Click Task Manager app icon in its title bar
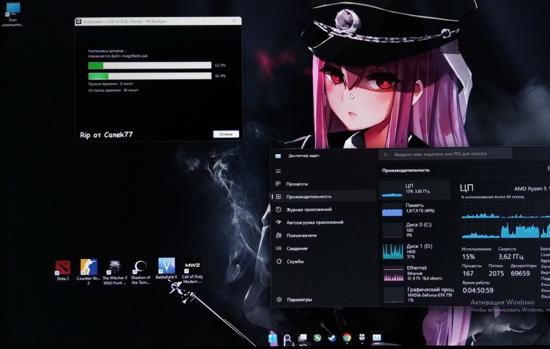The image size is (550, 349). (x=278, y=156)
